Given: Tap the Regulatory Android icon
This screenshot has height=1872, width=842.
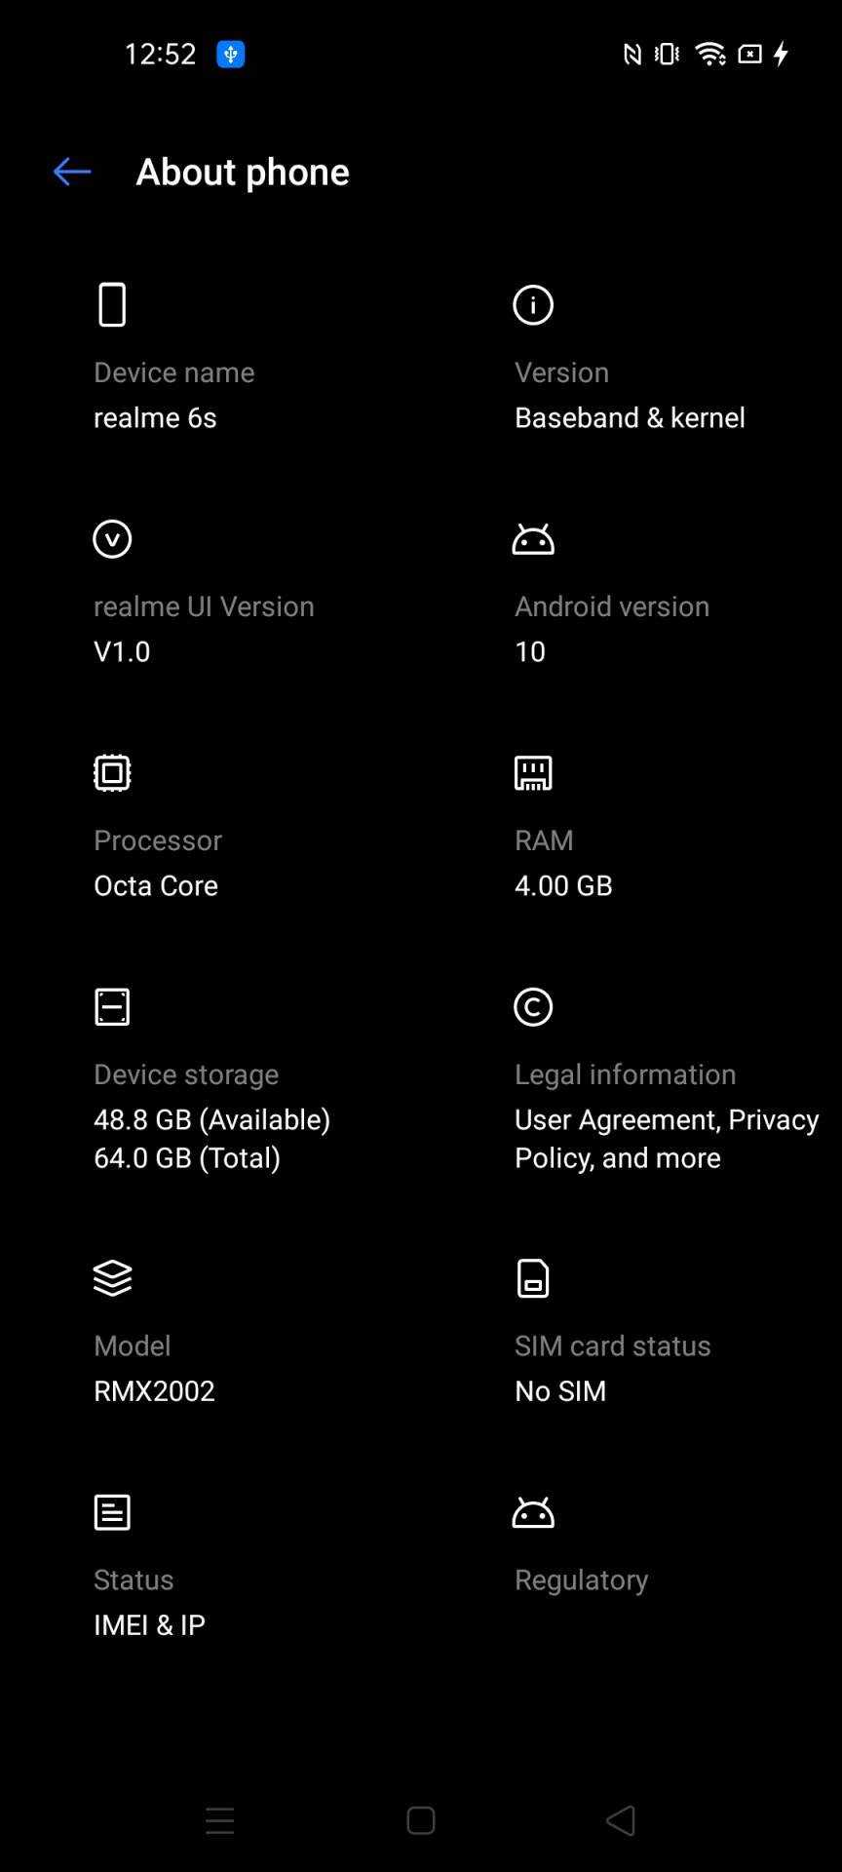Looking at the screenshot, I should coord(533,1512).
